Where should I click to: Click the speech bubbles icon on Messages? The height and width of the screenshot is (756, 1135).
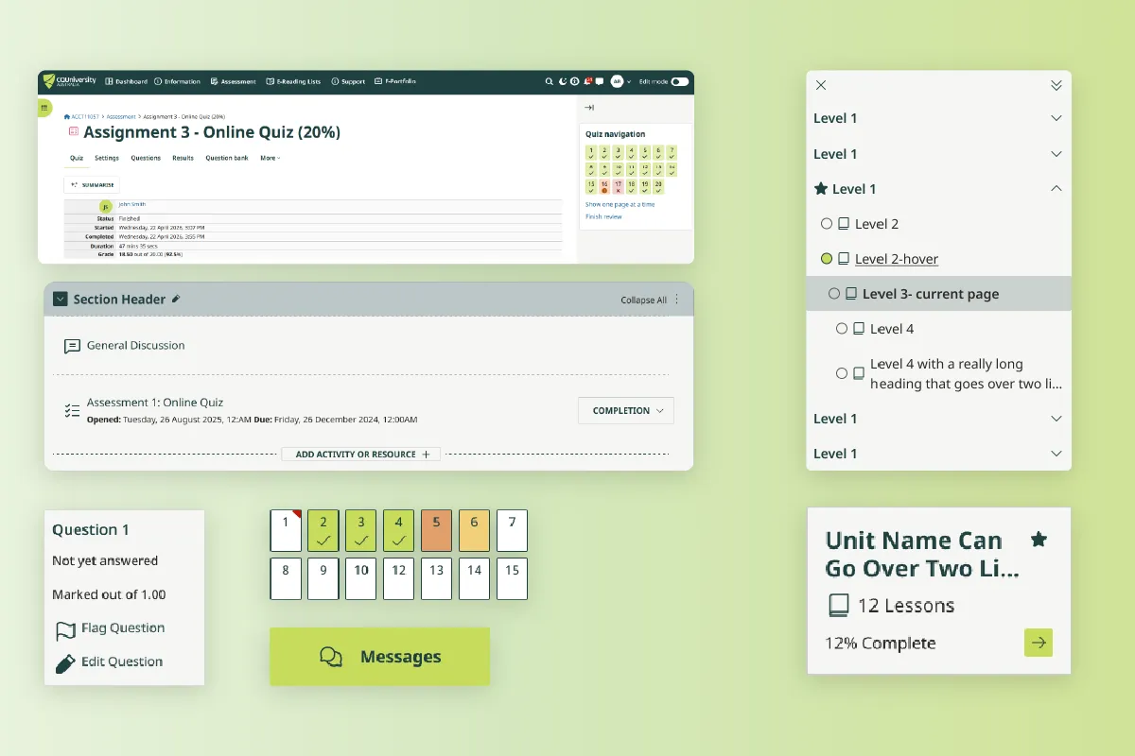tap(331, 657)
